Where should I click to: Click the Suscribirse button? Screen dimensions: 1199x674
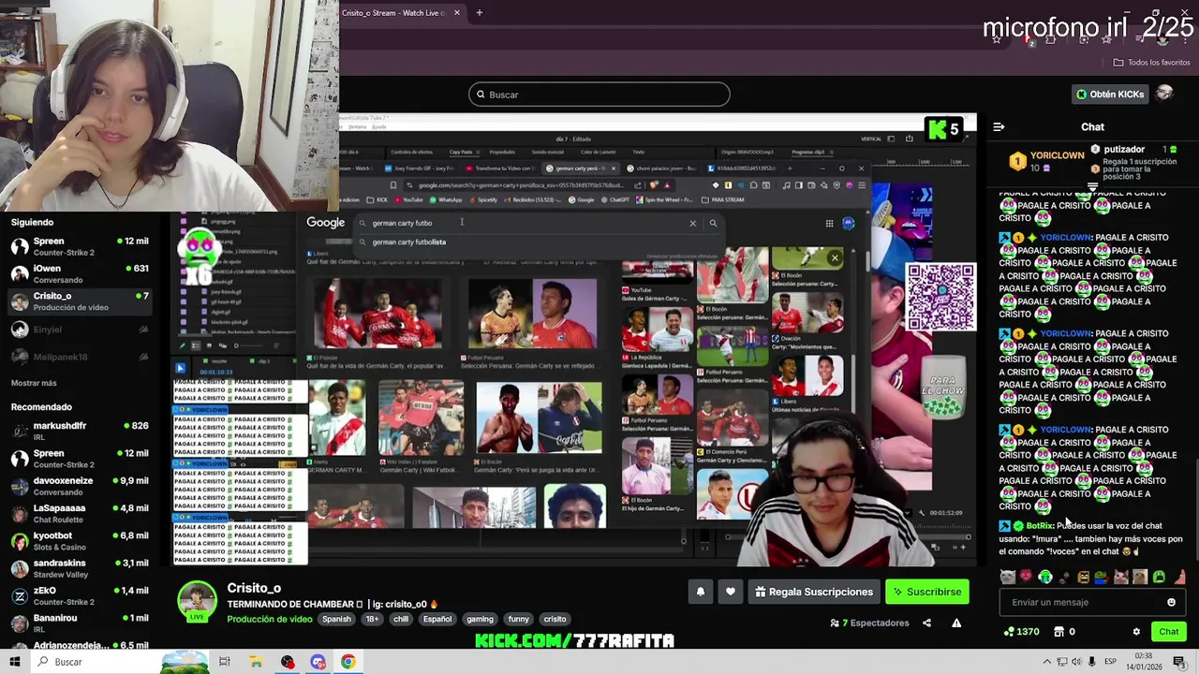[x=926, y=592]
